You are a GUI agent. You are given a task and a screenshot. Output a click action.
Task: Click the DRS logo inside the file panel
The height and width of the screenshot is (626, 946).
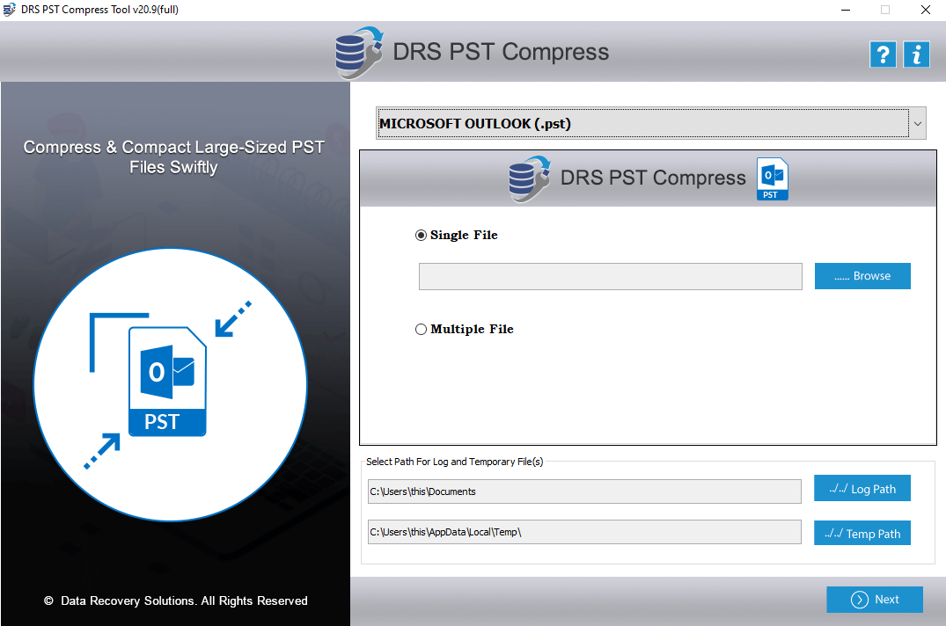pos(526,178)
